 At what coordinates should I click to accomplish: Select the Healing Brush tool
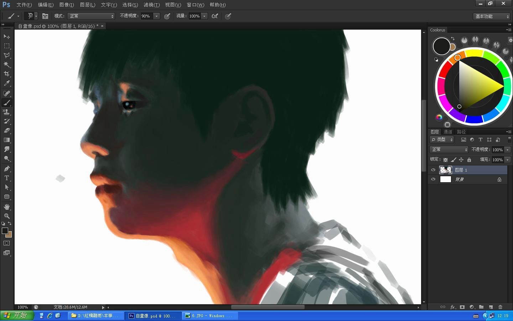pyautogui.click(x=7, y=93)
